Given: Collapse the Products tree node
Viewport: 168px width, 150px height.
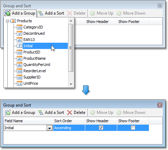Looking at the screenshot, I should pyautogui.click(x=7, y=21).
